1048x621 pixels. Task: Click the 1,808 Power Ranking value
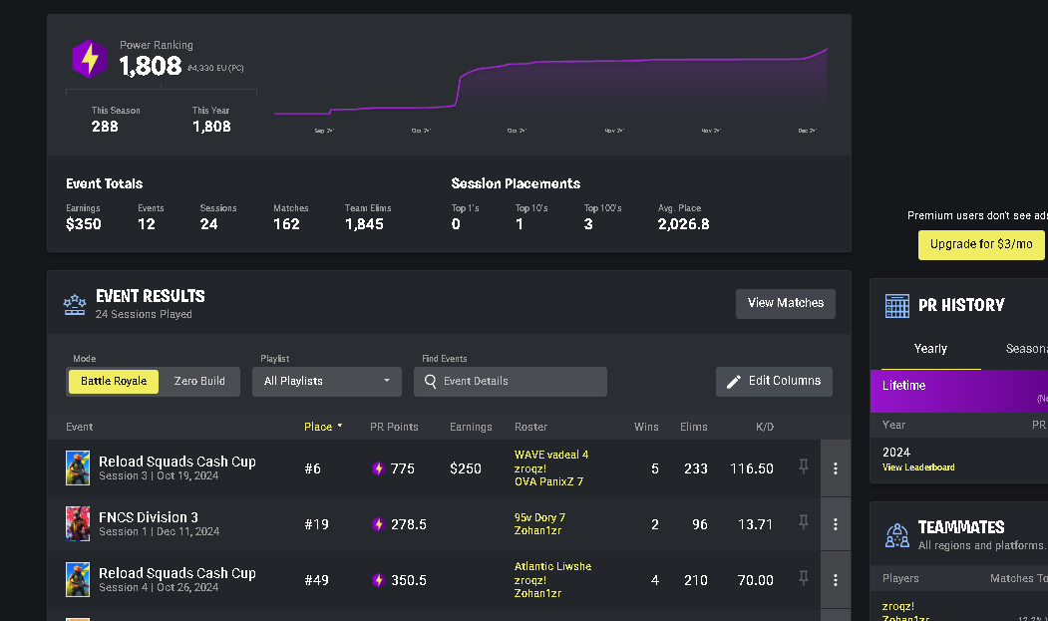pos(151,66)
